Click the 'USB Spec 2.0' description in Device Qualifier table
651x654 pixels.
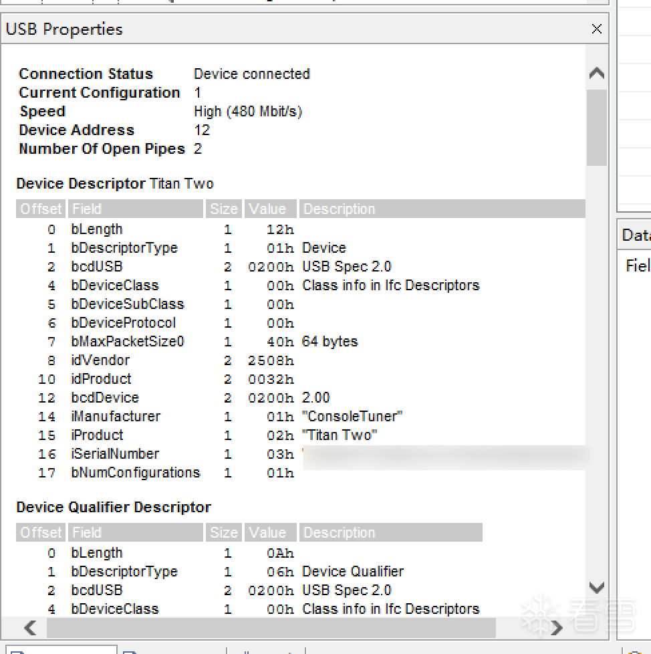tap(347, 590)
